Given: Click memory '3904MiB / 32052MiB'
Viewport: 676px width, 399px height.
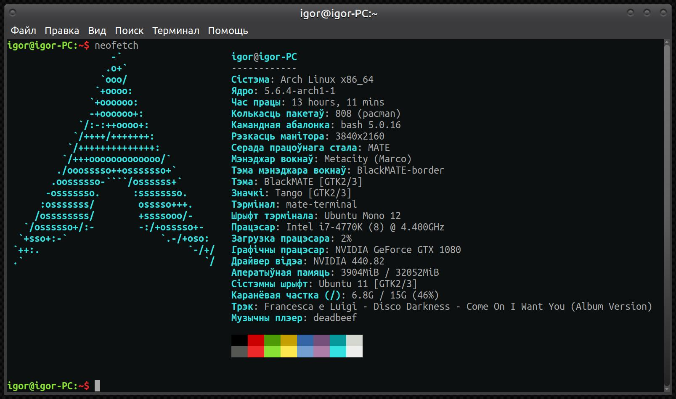Looking at the screenshot, I should [x=390, y=272].
